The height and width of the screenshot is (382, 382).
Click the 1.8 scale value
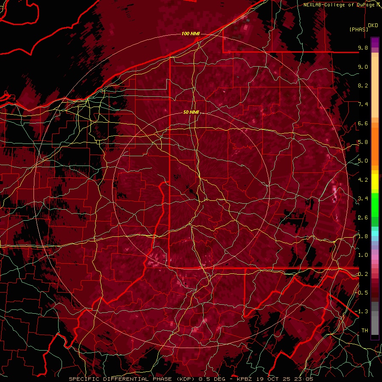363,236
